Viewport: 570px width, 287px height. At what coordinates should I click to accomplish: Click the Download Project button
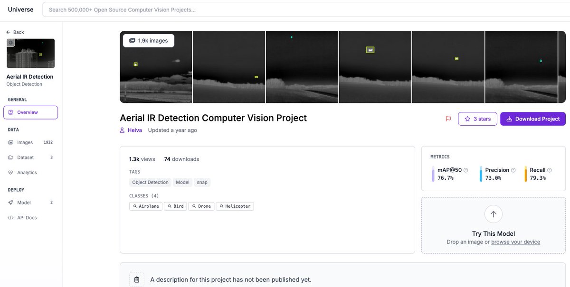point(533,119)
